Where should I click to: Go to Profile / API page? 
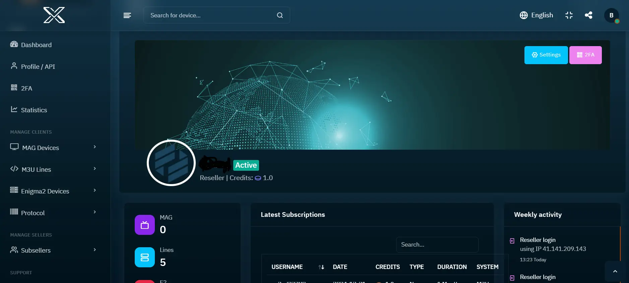coord(38,66)
